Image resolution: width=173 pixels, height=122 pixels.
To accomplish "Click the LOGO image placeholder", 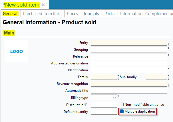I will tap(17, 51).
